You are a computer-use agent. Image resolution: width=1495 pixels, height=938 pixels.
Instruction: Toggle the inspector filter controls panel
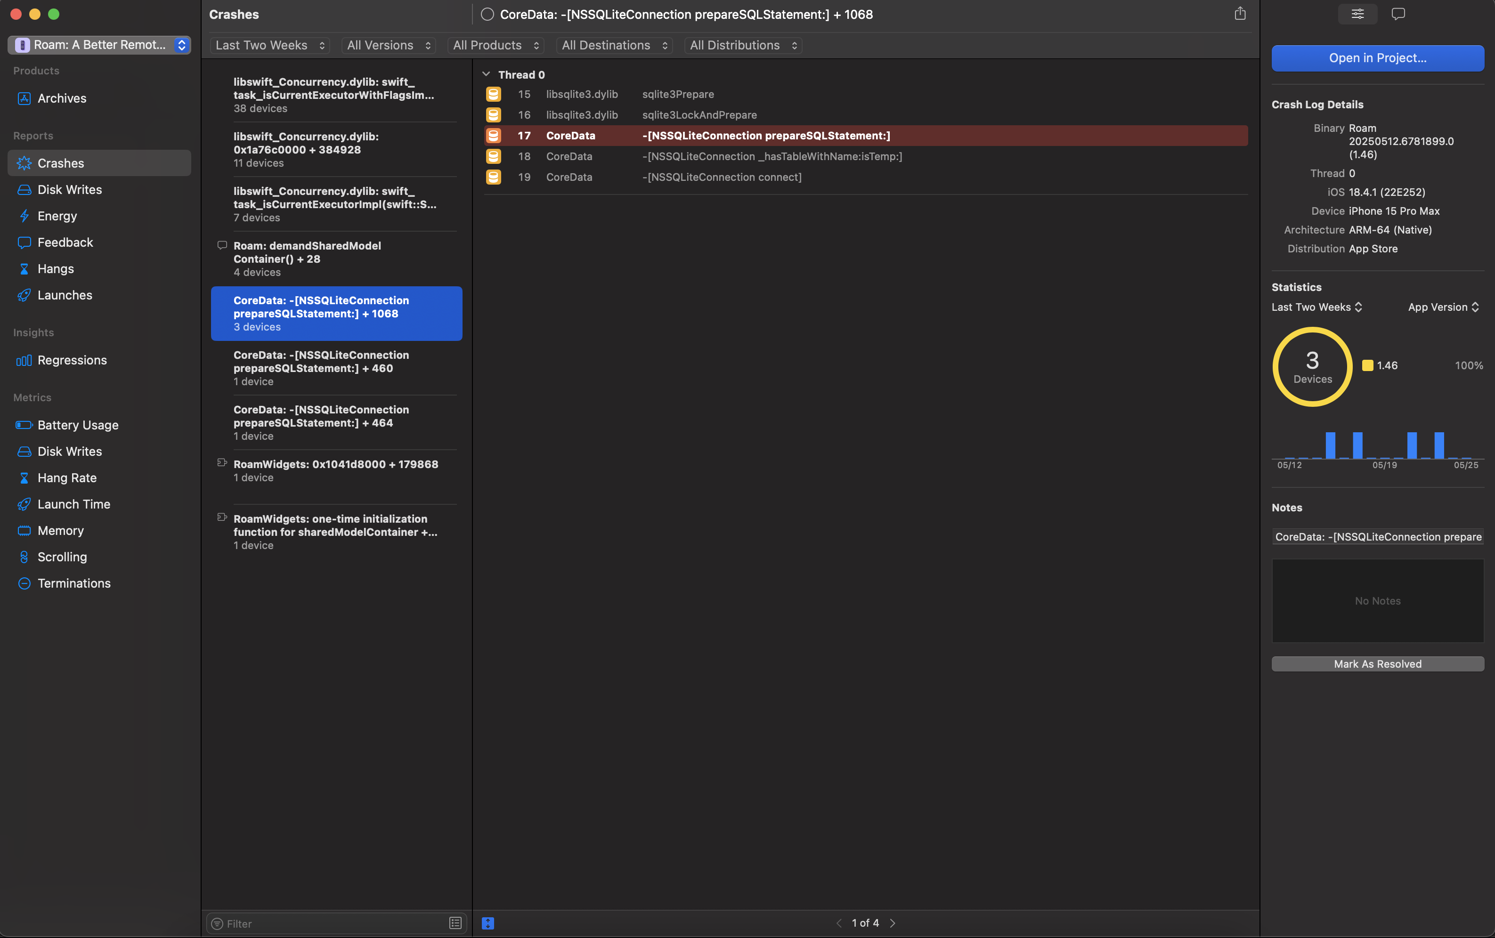click(1358, 14)
